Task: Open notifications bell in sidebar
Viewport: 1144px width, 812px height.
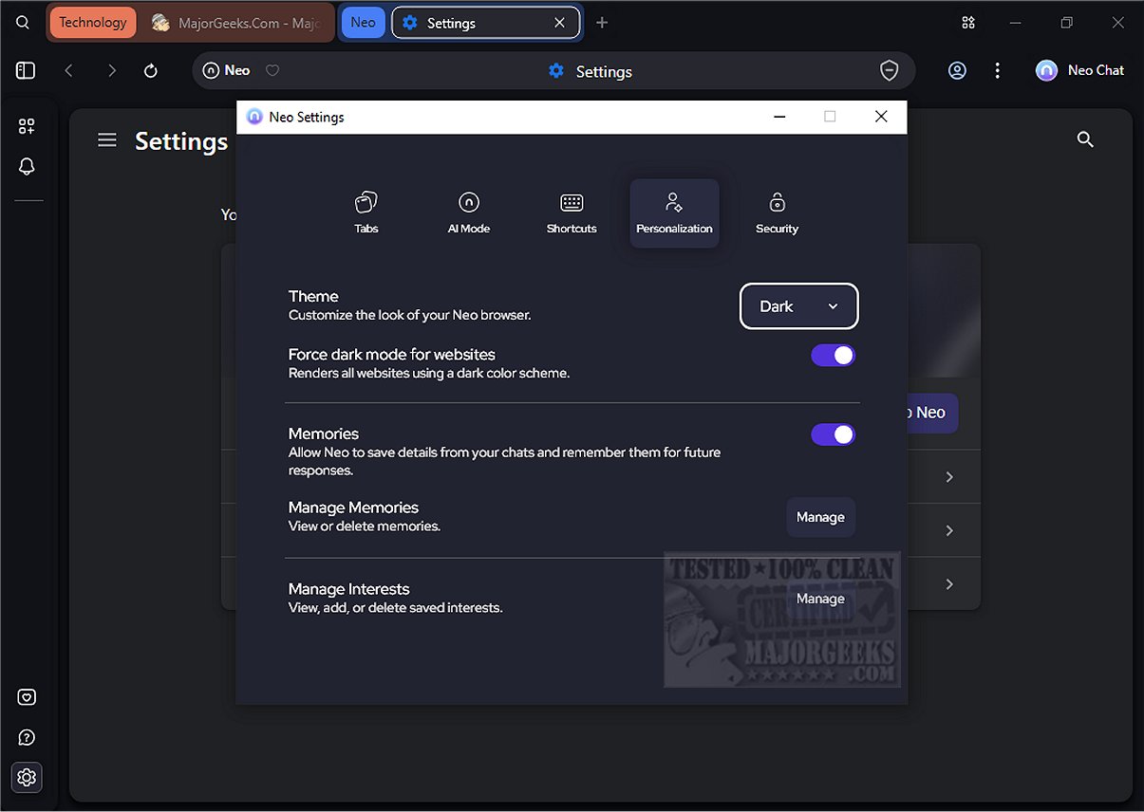Action: click(x=27, y=167)
